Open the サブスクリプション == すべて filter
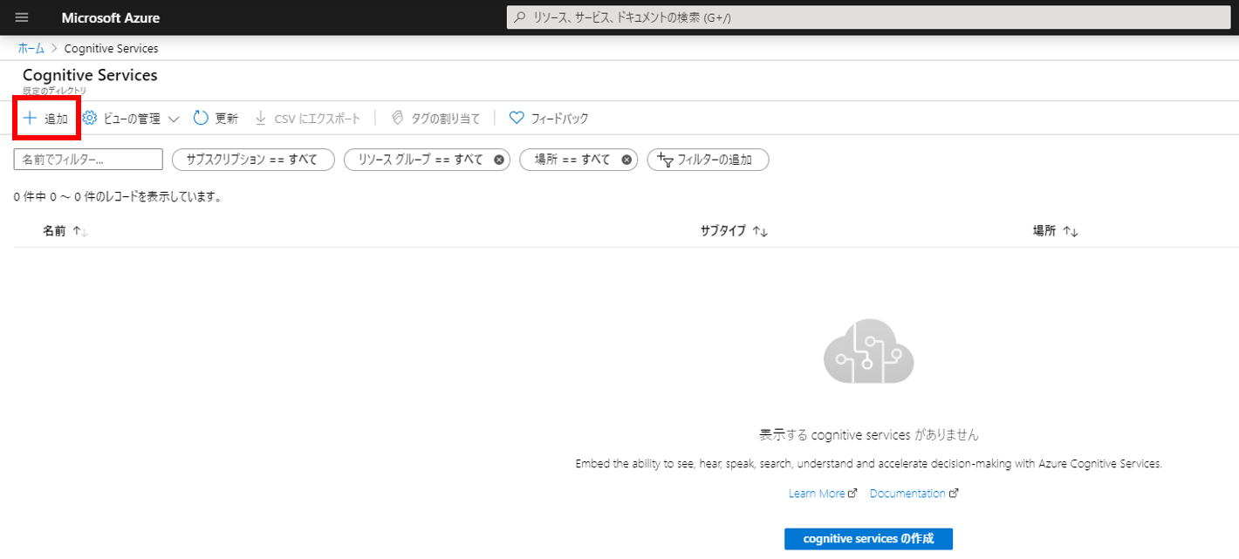Viewport: 1239px width, 559px height. [x=253, y=160]
